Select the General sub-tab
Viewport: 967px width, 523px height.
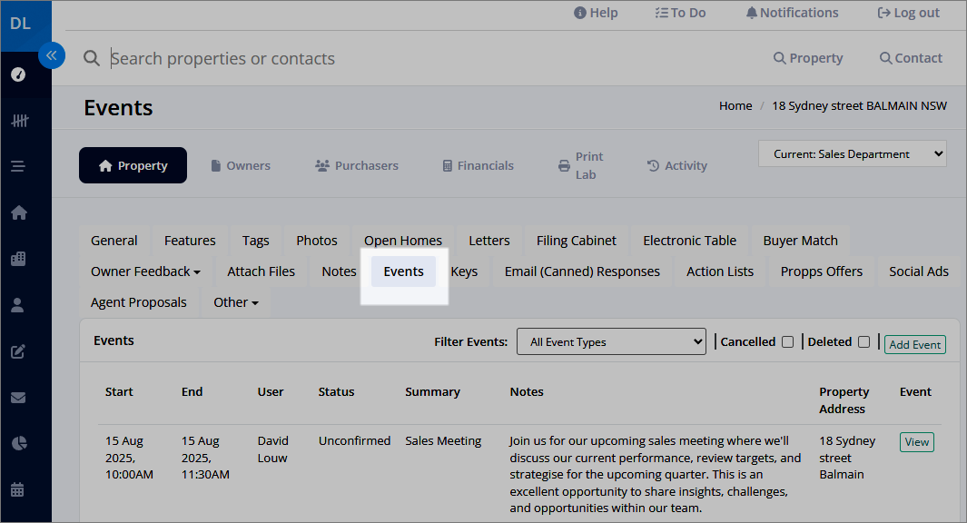pyautogui.click(x=114, y=241)
